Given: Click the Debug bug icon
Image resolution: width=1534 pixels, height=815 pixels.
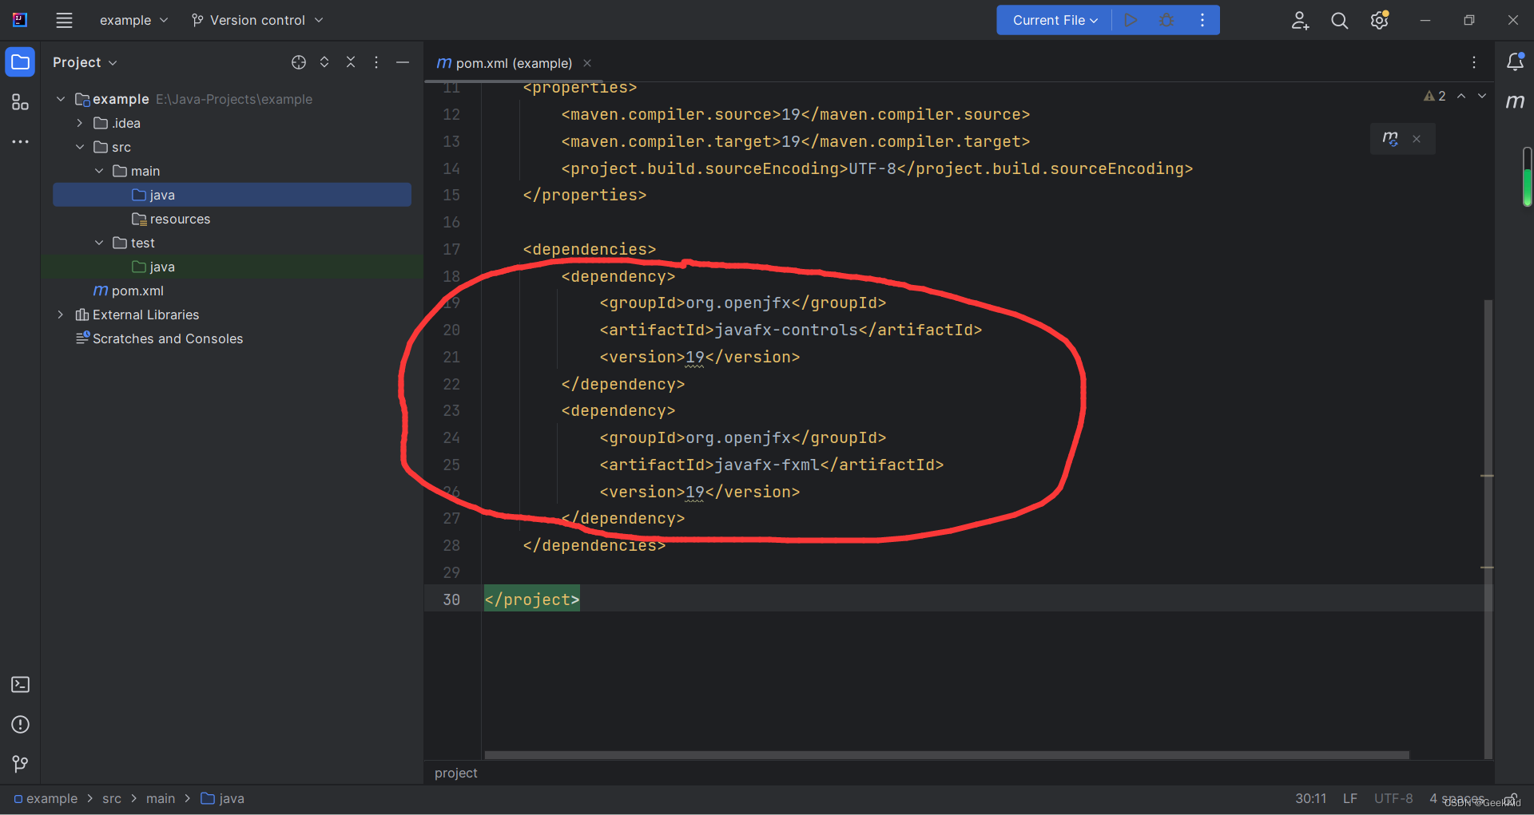Looking at the screenshot, I should (x=1166, y=20).
